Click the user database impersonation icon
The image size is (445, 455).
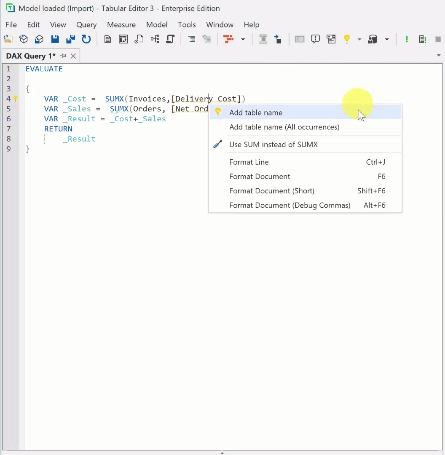pyautogui.click(x=373, y=39)
